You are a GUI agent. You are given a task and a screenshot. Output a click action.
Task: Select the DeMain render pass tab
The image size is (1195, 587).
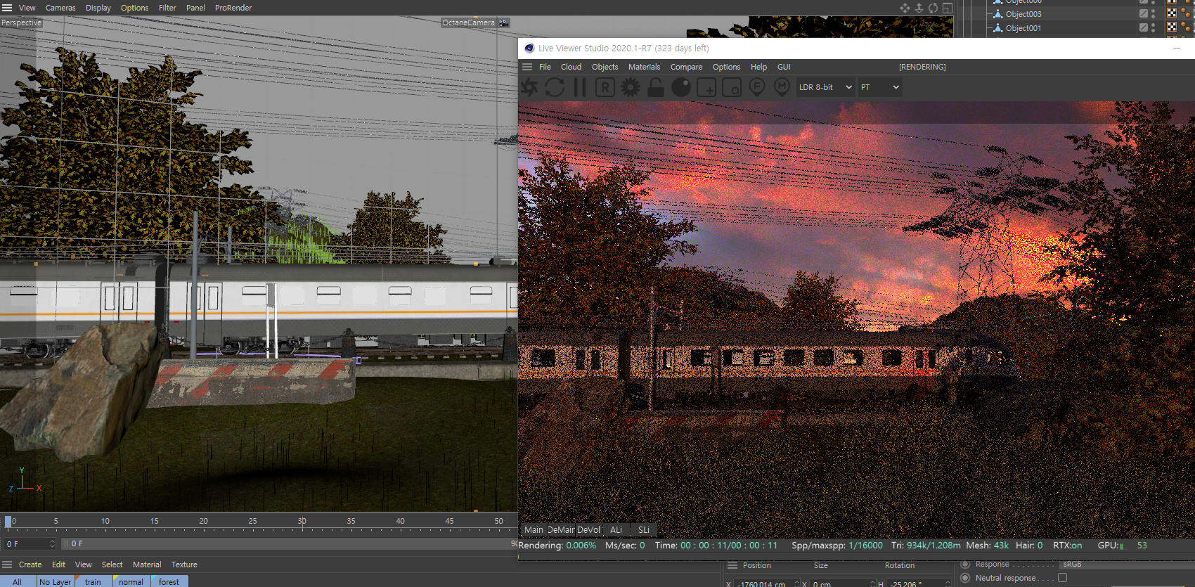[561, 530]
